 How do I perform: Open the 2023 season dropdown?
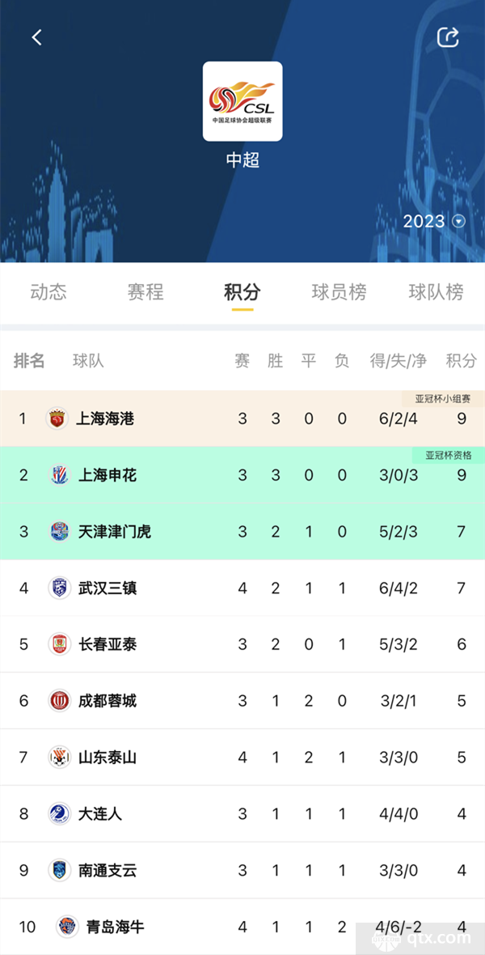tap(434, 221)
